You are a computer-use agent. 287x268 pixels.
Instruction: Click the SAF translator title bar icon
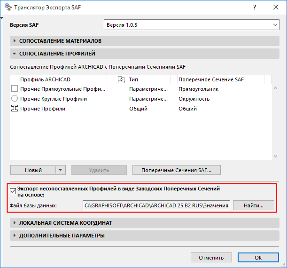coord(8,8)
